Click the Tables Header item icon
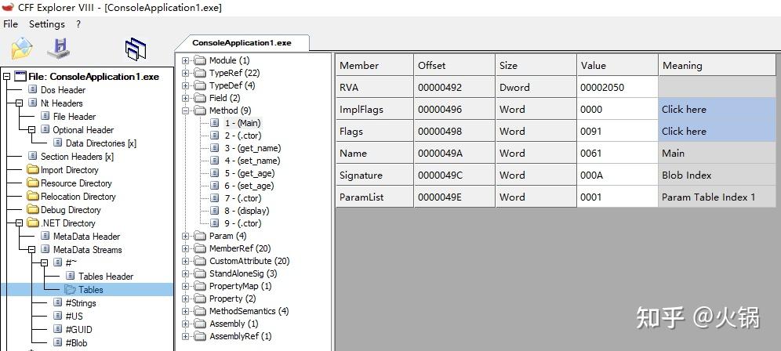Image resolution: width=781 pixels, height=351 pixels. pyautogui.click(x=70, y=277)
